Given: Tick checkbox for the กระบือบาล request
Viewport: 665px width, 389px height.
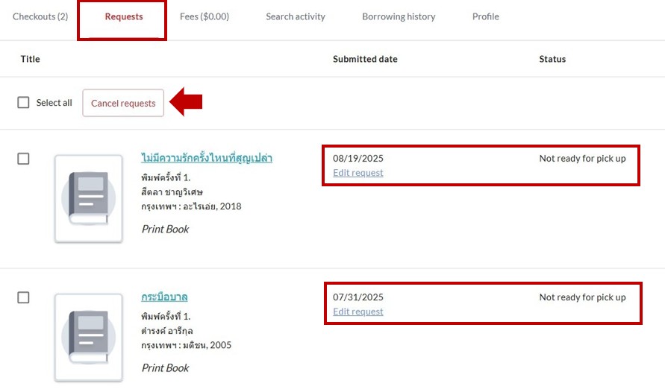Looking at the screenshot, I should [x=24, y=297].
